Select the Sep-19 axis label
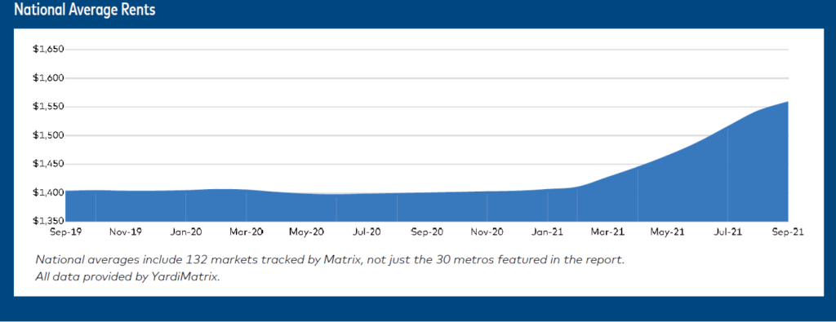The image size is (836, 322). coord(62,232)
